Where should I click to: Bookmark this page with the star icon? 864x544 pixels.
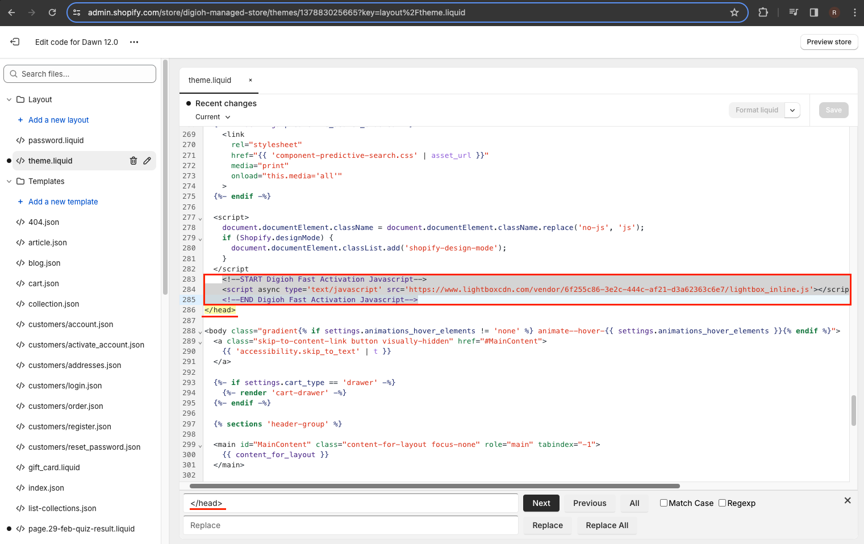(734, 12)
